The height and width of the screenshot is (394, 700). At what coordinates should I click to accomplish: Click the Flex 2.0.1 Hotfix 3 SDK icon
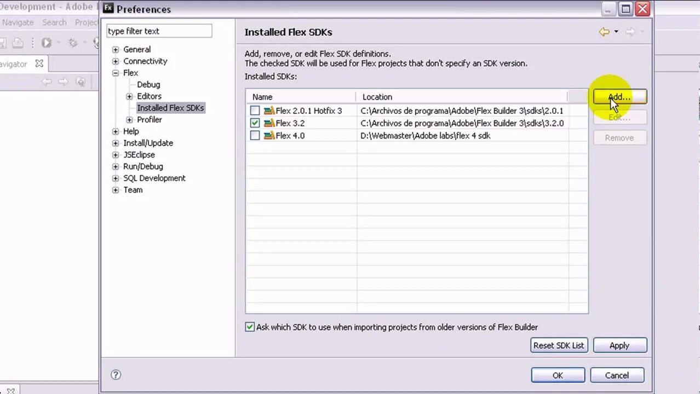[x=269, y=111]
